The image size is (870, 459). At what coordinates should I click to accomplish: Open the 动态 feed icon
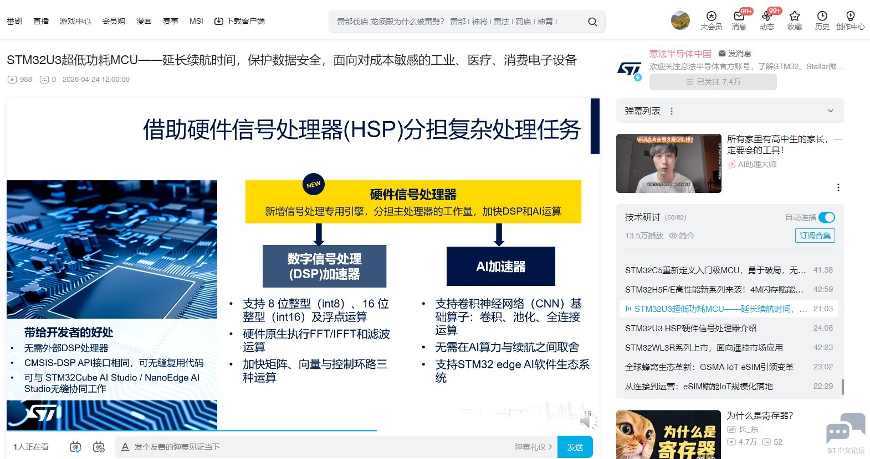766,17
